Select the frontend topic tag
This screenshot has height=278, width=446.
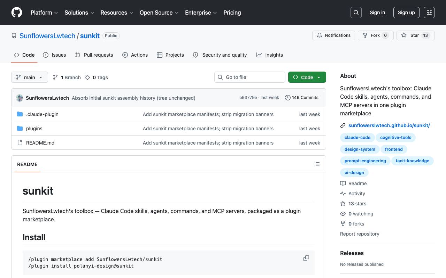(x=394, y=149)
